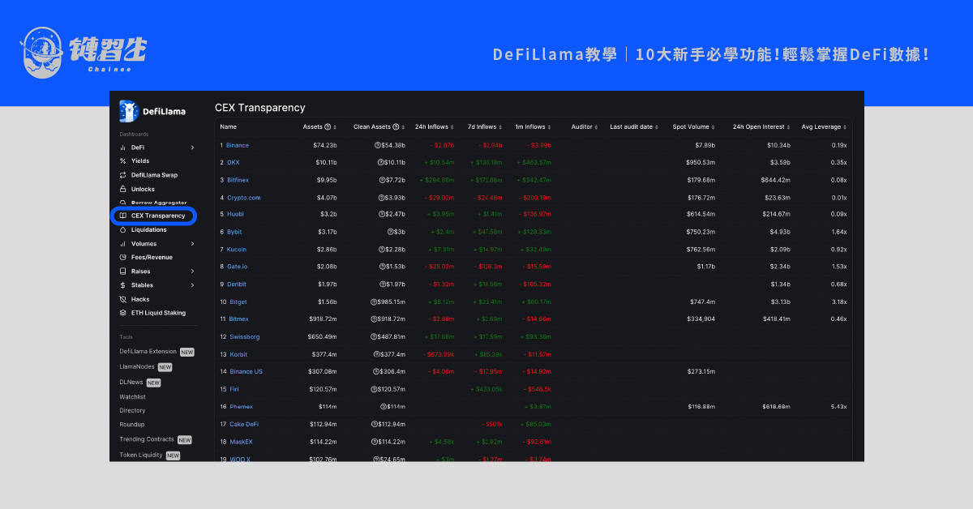Click the question icon beside $54.38b clean assets

pyautogui.click(x=378, y=145)
